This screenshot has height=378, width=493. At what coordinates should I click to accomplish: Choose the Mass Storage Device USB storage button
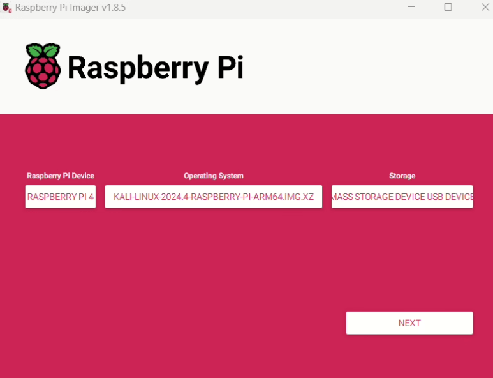(402, 197)
